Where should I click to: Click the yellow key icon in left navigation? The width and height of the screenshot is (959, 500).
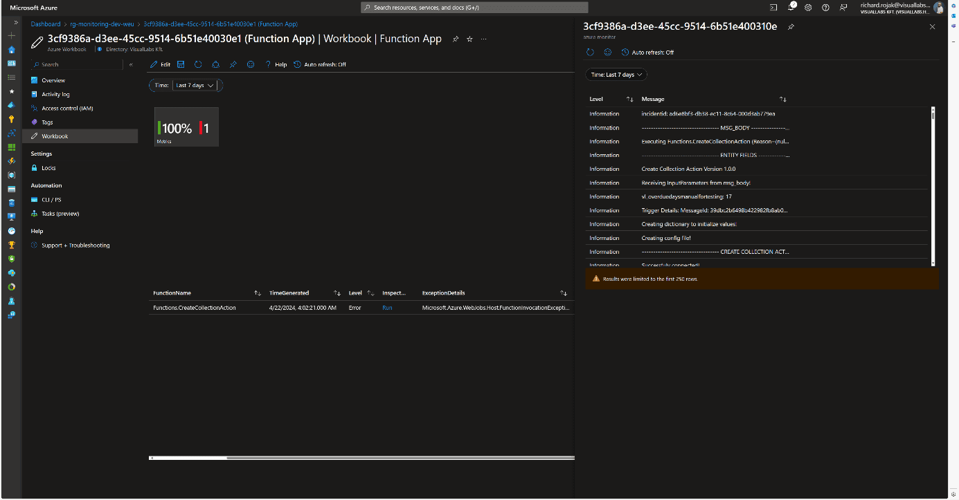11,119
